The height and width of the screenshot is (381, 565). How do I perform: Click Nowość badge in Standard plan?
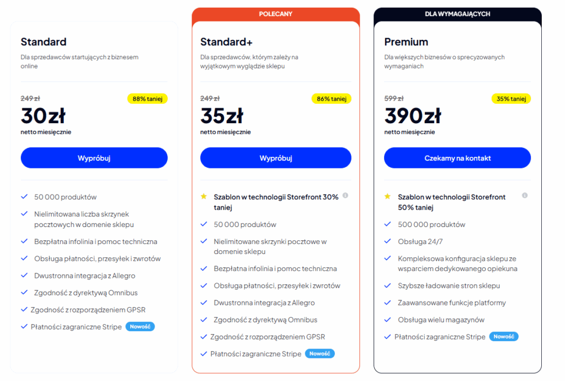pyautogui.click(x=140, y=326)
